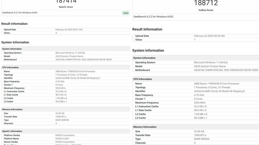Select 'ASUS System Product Name' in Vulkan result
The image size is (259, 145).
[210, 66]
